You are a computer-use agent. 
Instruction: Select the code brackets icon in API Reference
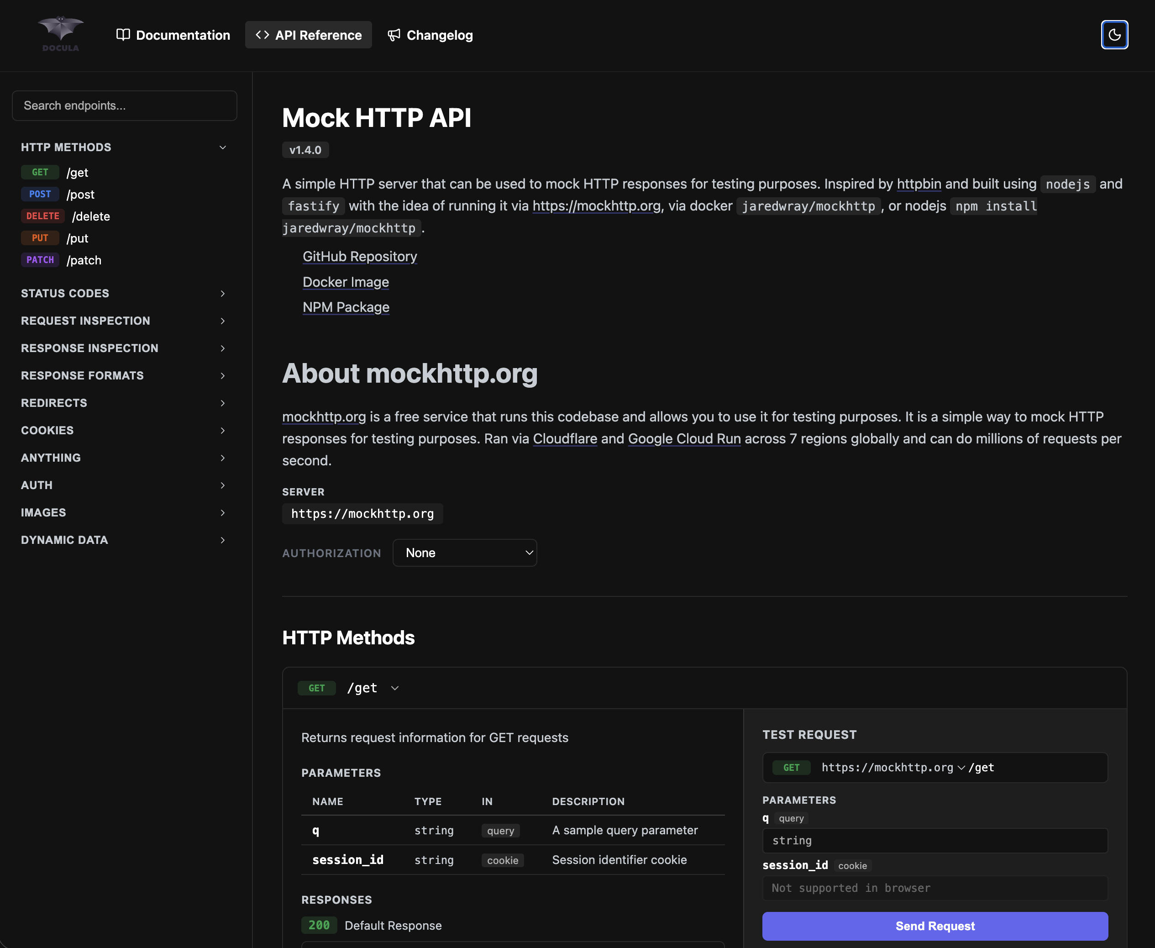[x=262, y=34]
